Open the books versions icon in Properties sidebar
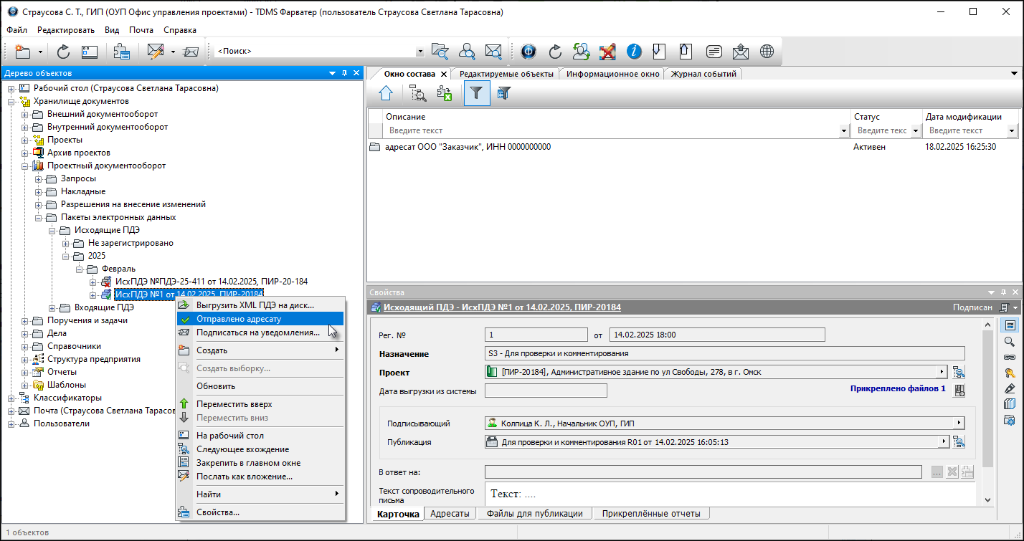The width and height of the screenshot is (1024, 541). coord(1010,404)
